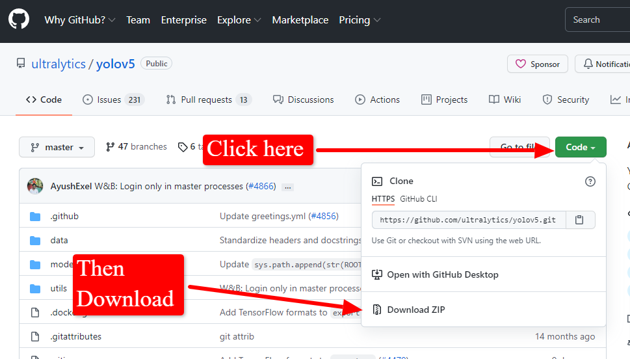Click the GitHub Octocat logo

[19, 20]
